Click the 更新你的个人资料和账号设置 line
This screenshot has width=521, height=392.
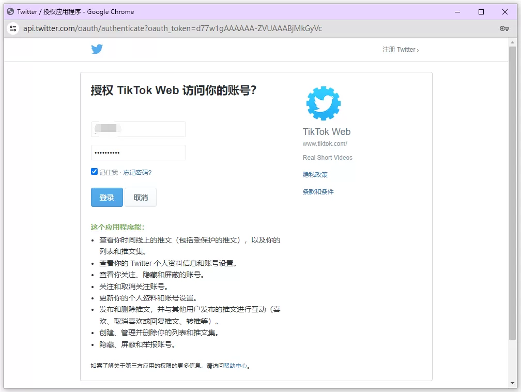[x=148, y=298]
